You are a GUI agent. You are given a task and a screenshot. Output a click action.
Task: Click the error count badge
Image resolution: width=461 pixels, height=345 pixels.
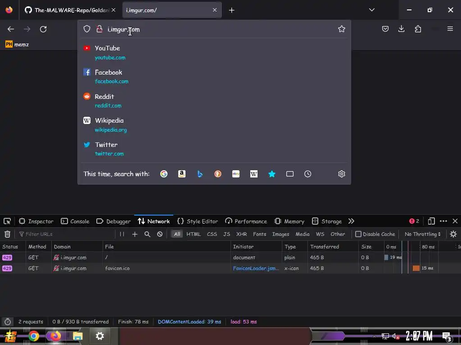click(x=414, y=221)
